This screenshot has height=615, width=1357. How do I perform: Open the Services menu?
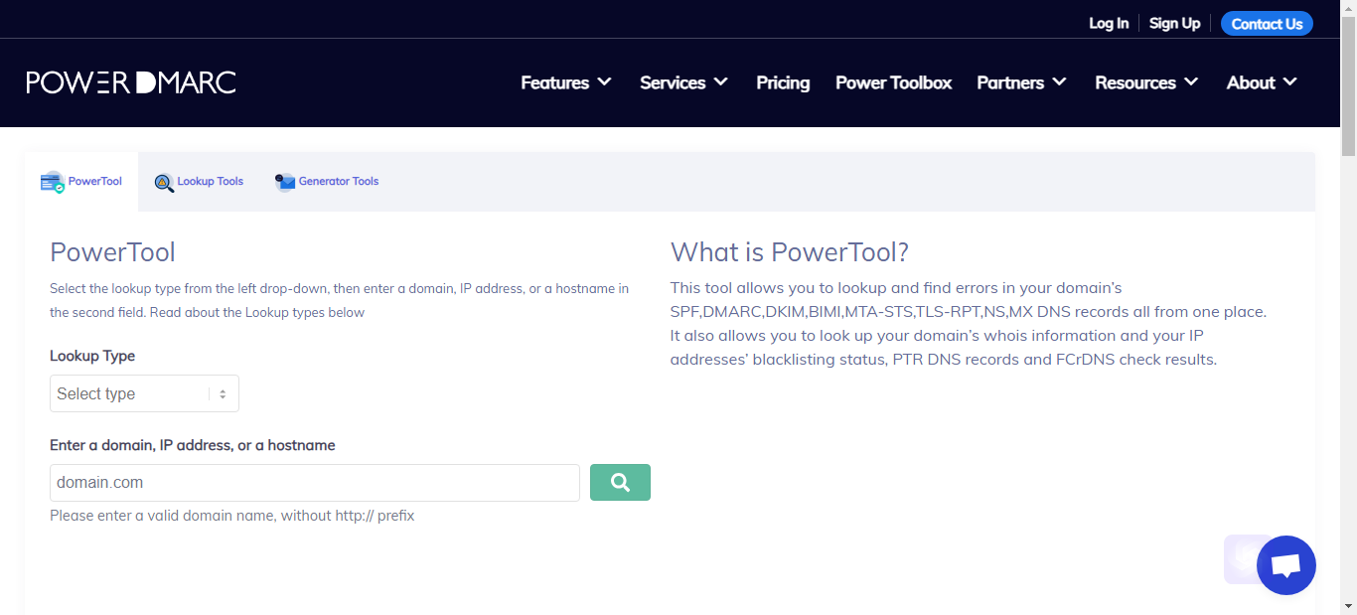[683, 82]
